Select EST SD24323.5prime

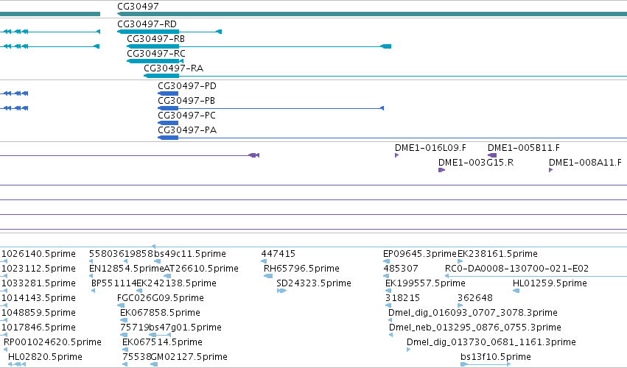[x=314, y=283]
